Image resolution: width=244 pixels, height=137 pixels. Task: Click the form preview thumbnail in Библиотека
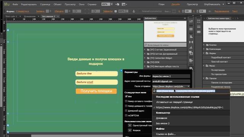point(165,32)
